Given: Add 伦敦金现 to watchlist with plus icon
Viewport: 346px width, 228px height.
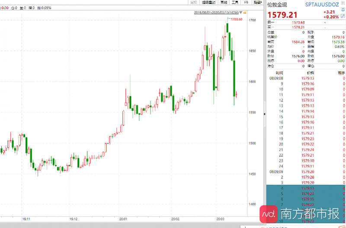Looking at the screenshot, I should tap(343, 3).
